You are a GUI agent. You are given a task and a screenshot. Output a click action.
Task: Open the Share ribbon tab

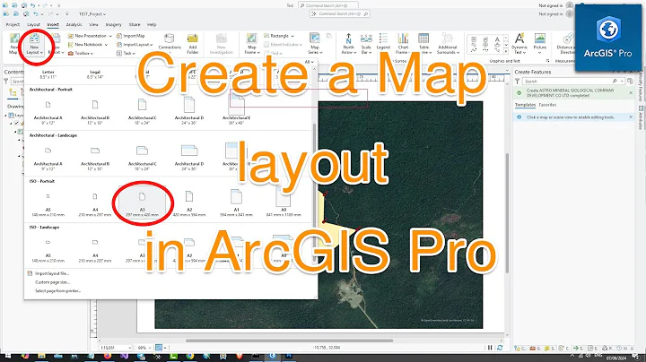[x=135, y=25]
